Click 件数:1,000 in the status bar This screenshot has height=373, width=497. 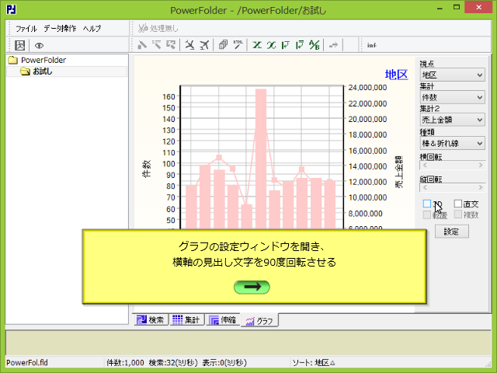click(x=125, y=363)
